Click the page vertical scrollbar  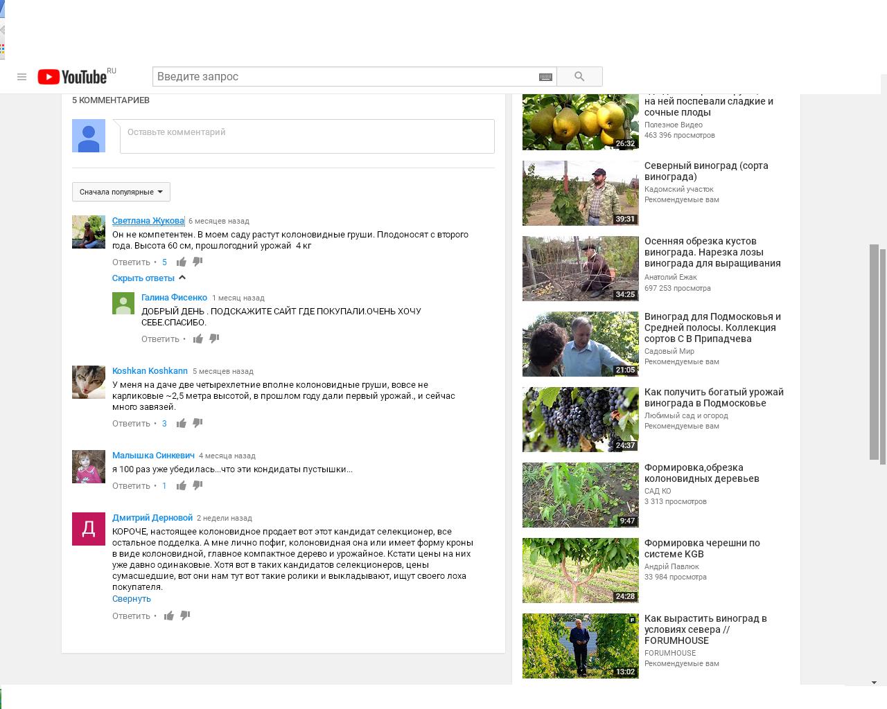pyautogui.click(x=874, y=352)
